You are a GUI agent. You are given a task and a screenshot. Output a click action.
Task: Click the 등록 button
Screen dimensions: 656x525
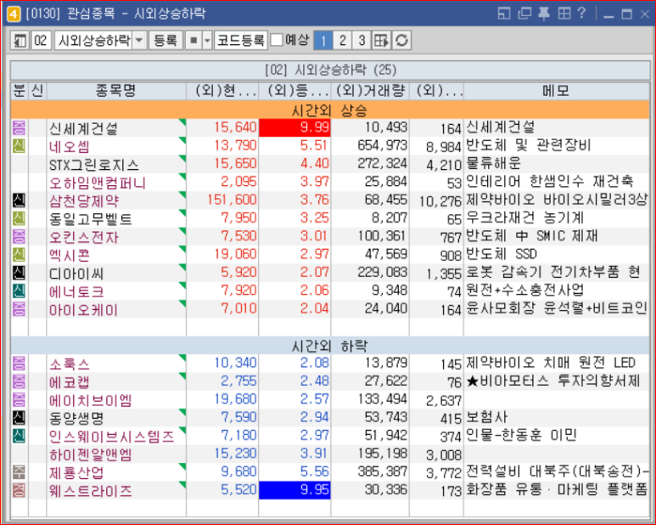coord(165,41)
